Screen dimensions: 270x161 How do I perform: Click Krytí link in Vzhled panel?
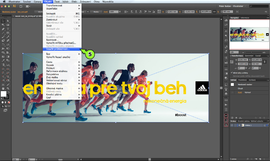[x=240, y=93]
